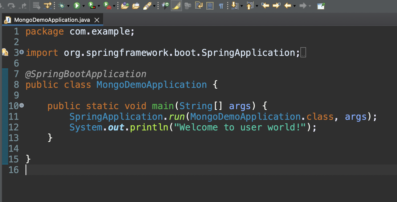
Task: Click the toolbar icon with green C badge
Action: pos(165,6)
